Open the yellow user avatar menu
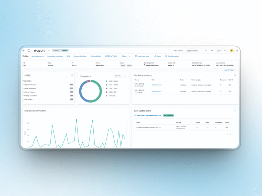The width and height of the screenshot is (262, 196). 232,51
